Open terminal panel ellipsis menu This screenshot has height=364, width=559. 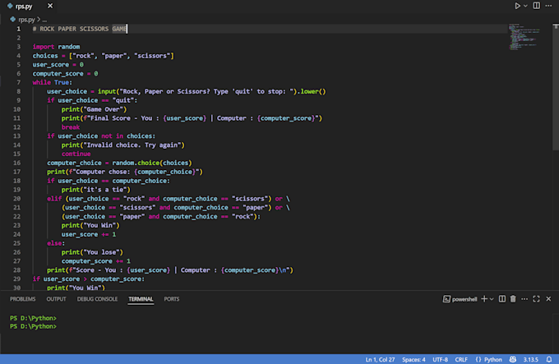[524, 299]
